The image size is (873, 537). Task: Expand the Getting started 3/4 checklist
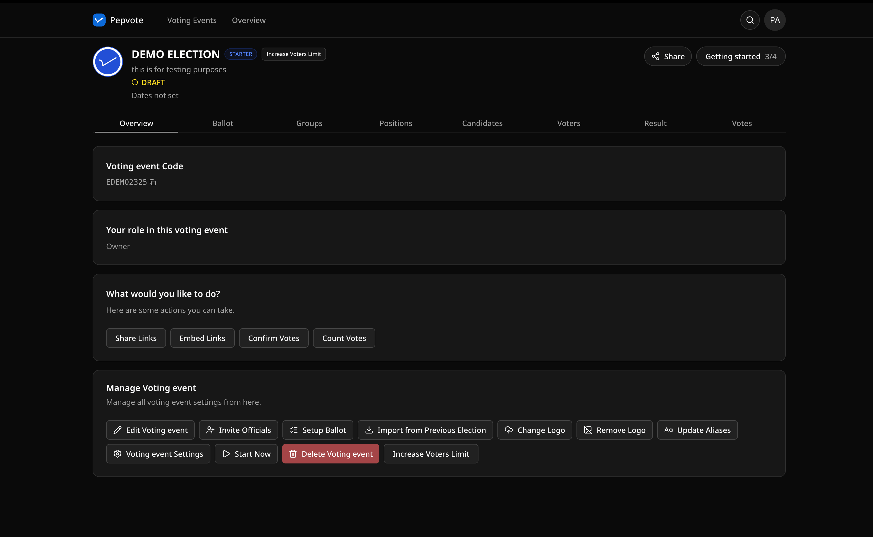pos(740,57)
